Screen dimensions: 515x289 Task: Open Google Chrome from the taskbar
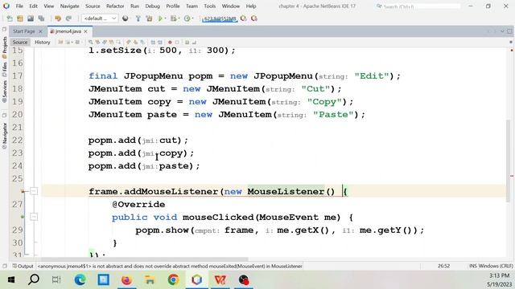173,280
